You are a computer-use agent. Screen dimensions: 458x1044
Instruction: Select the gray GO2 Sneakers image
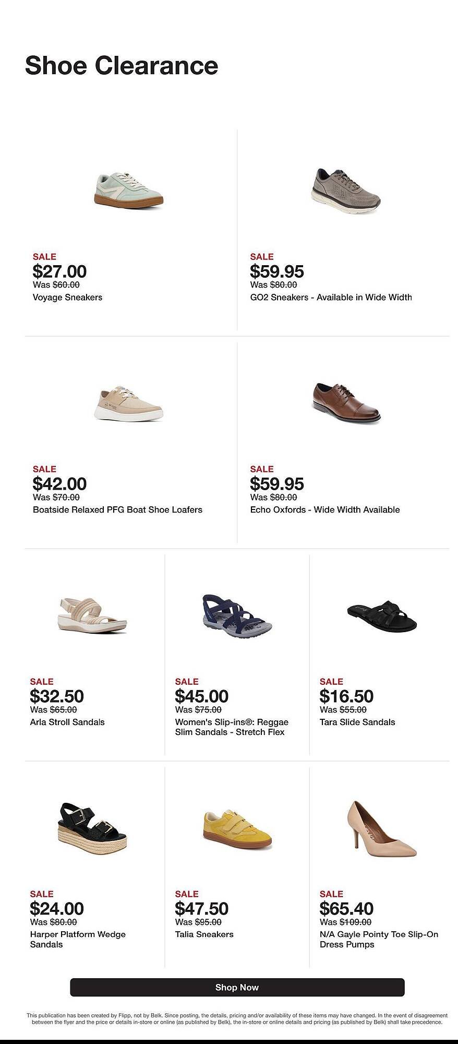click(346, 189)
